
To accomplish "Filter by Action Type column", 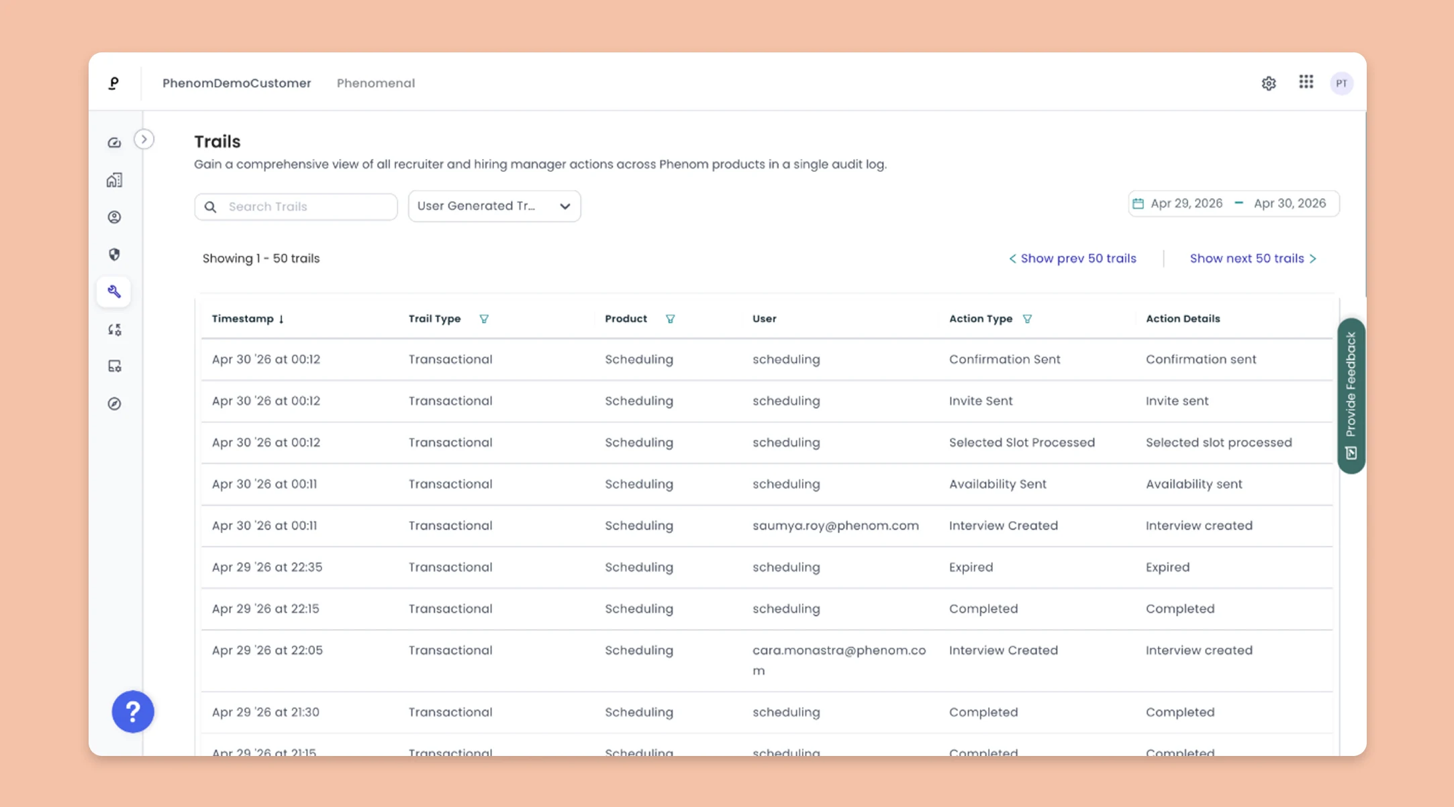I will [1027, 319].
